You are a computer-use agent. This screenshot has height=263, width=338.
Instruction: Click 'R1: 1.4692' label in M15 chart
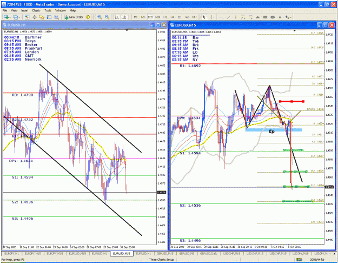[190, 66]
